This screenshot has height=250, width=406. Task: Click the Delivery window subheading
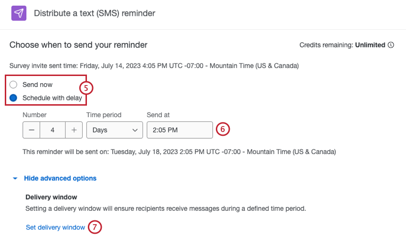coord(51,197)
